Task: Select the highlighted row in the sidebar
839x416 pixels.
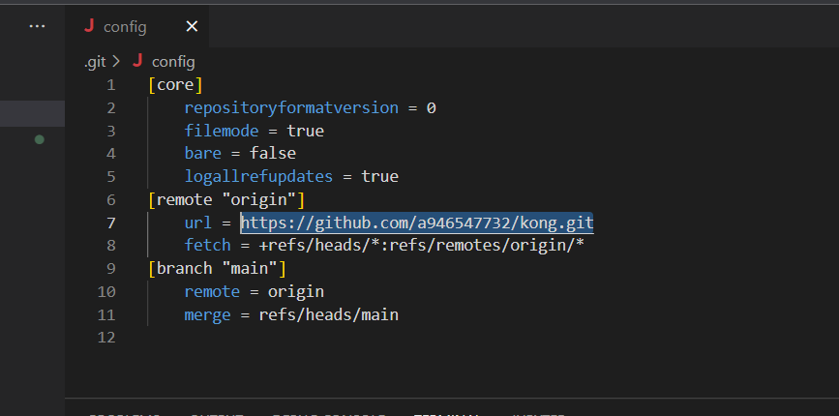Action: [x=32, y=113]
